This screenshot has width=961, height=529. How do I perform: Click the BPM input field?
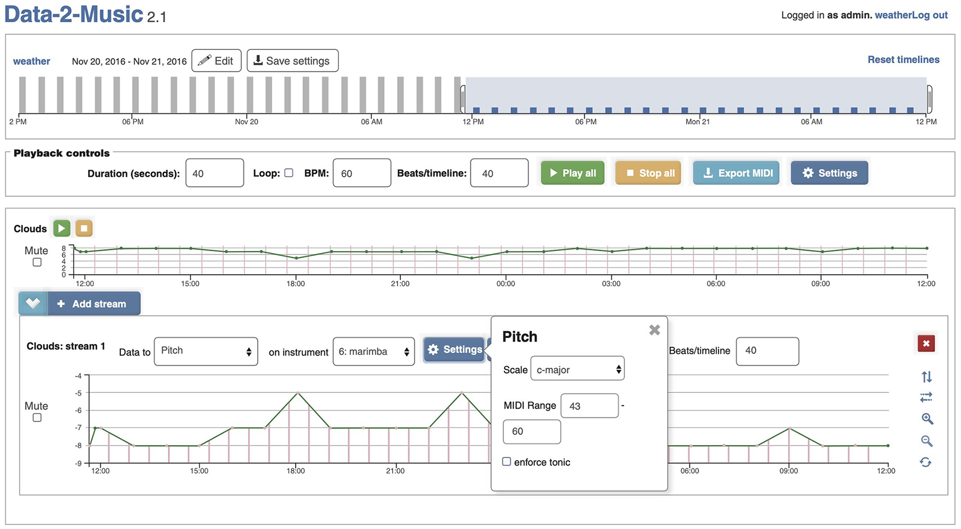361,173
